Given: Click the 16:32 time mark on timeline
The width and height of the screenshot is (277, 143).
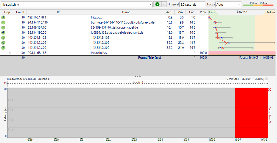Looking at the screenshot, I should tap(108, 139).
